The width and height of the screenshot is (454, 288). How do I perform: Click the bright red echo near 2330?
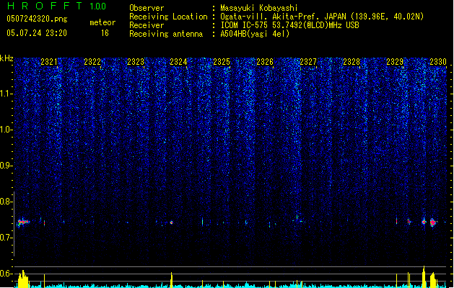433,222
